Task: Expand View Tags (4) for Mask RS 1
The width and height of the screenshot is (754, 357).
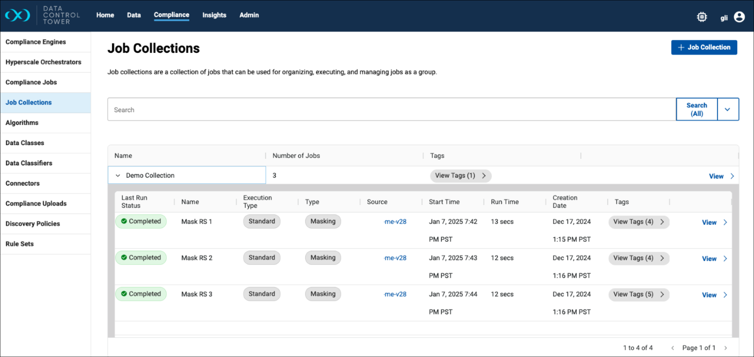Action: [x=638, y=222]
